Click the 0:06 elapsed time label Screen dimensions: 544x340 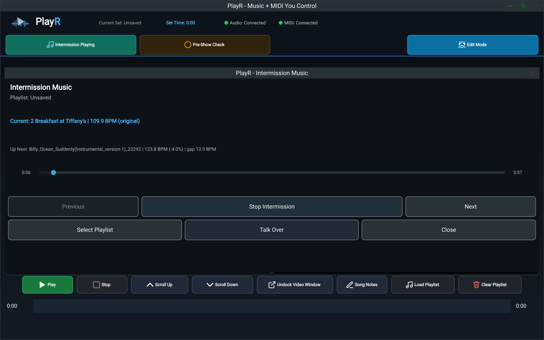pos(26,173)
